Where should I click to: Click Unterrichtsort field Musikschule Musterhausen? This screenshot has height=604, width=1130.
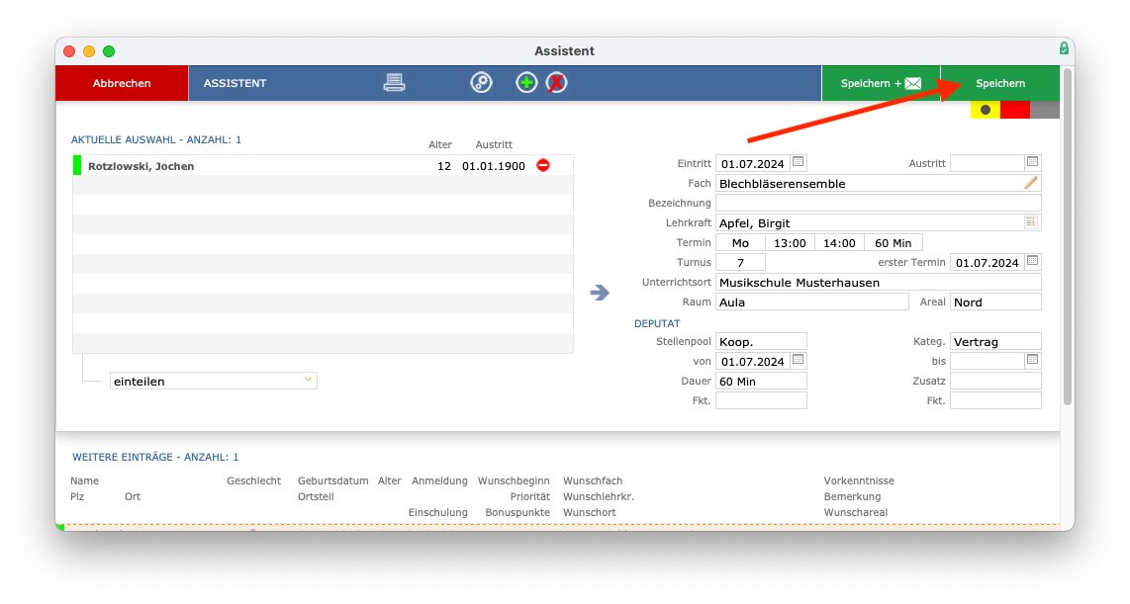click(x=879, y=282)
